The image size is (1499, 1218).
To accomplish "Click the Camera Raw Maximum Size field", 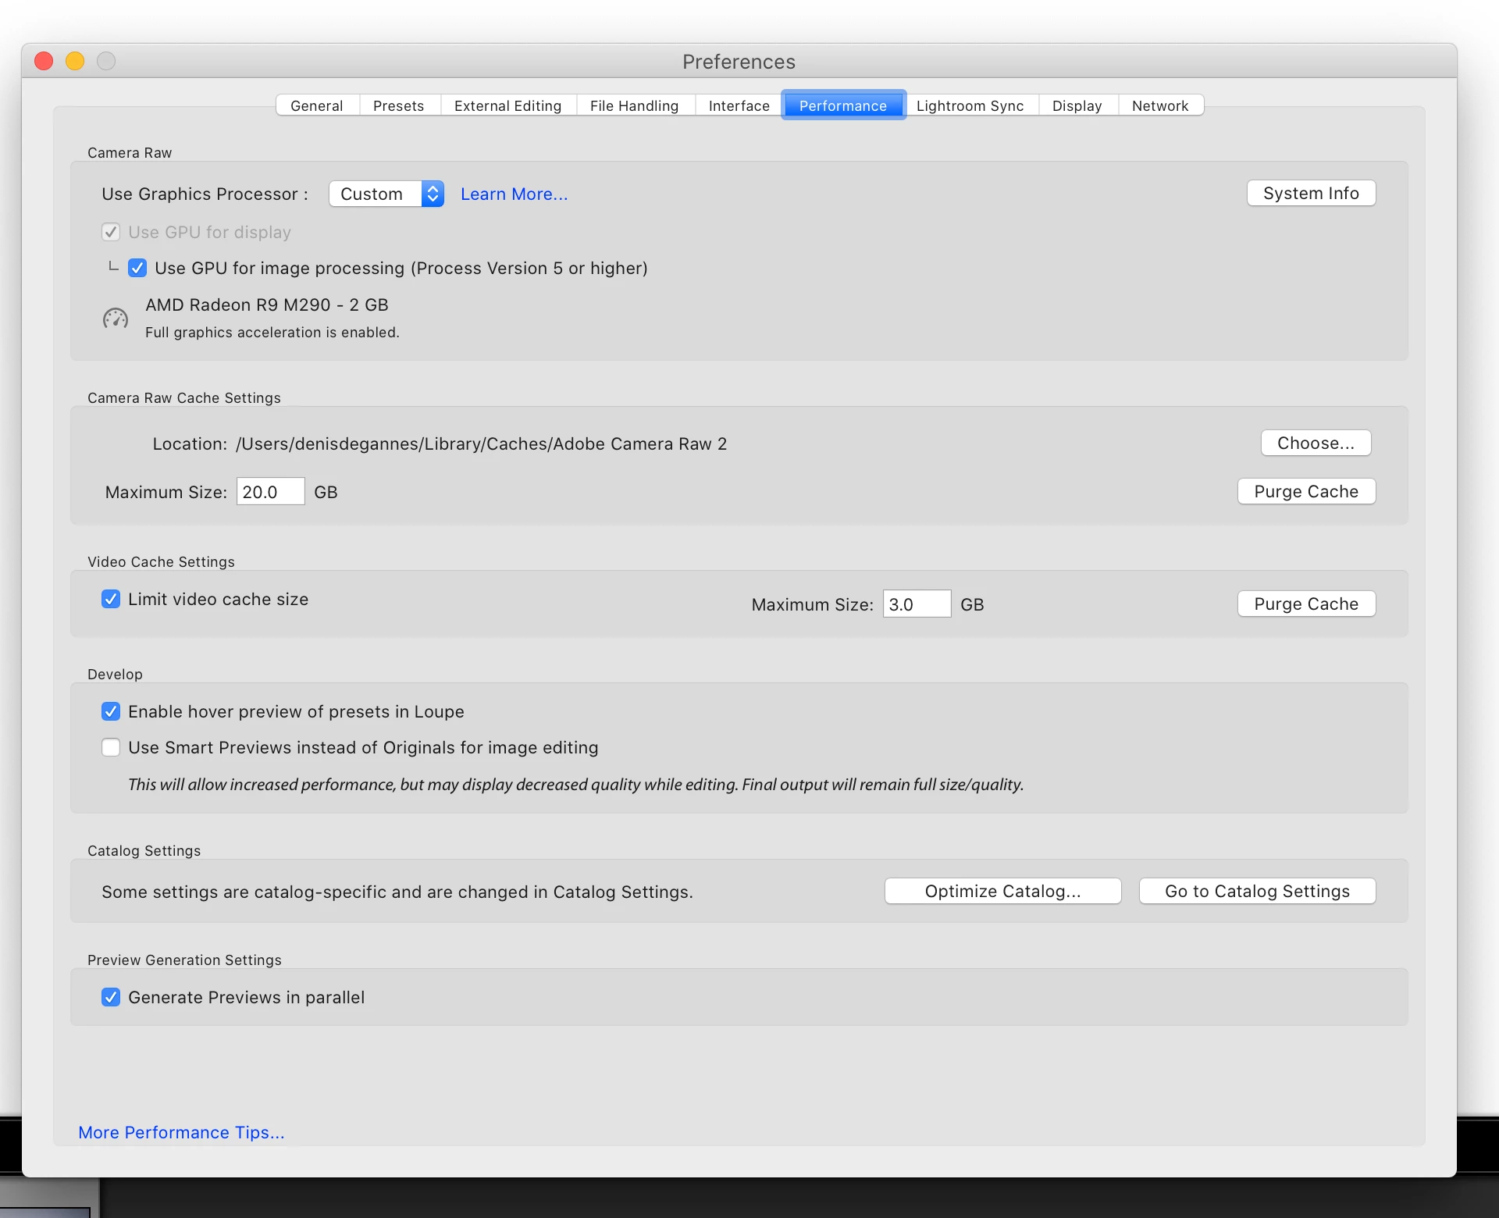I will point(270,492).
